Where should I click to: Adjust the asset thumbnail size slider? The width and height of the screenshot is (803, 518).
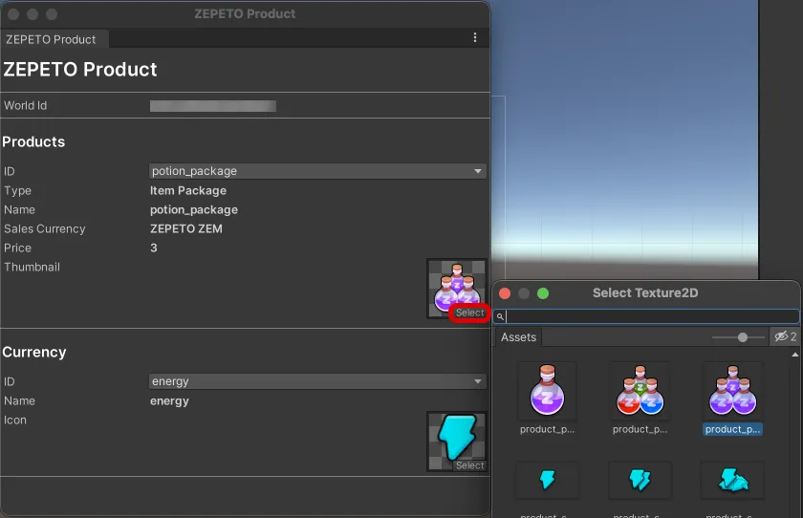[x=742, y=337]
